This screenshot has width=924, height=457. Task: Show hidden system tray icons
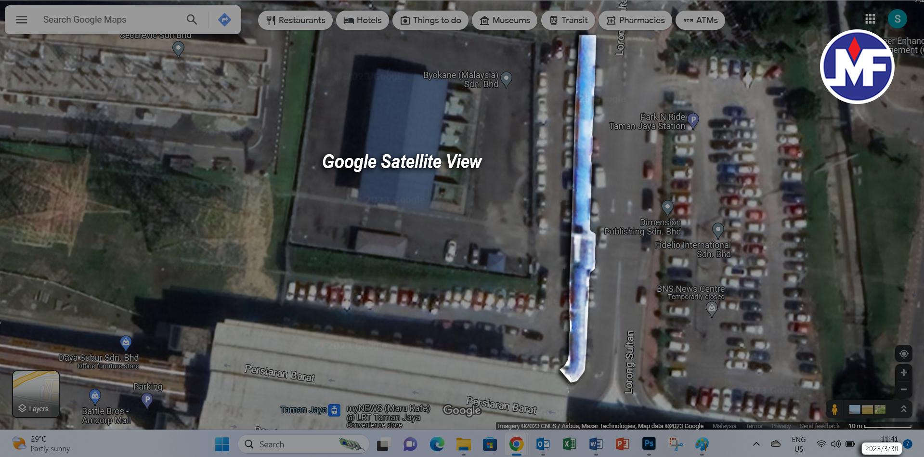(756, 444)
